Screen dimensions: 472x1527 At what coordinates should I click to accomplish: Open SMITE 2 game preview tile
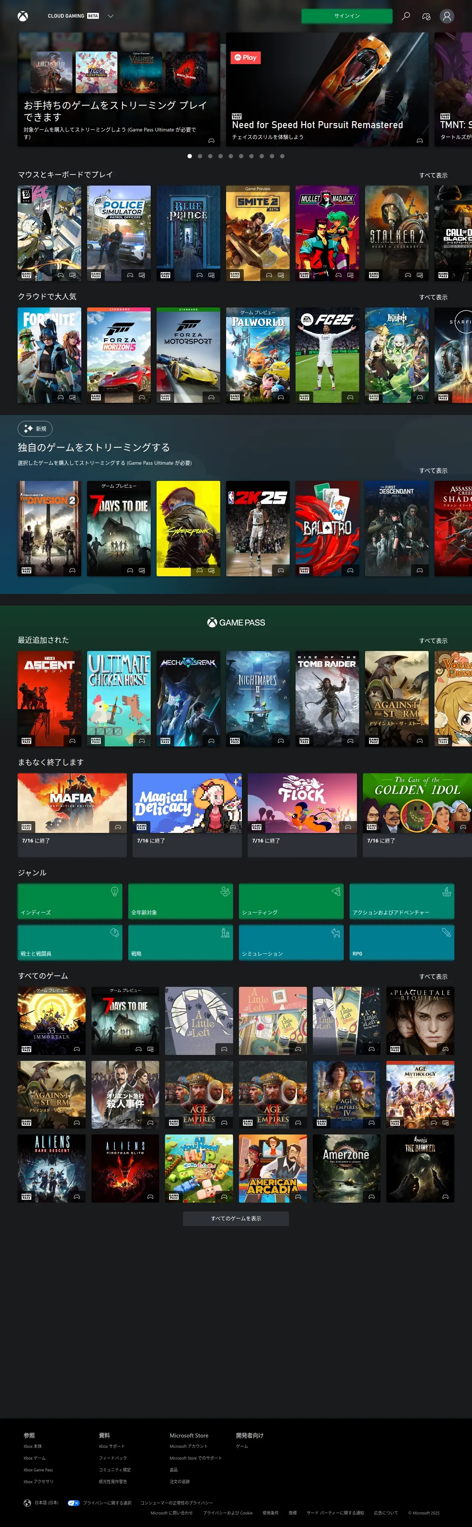258,233
